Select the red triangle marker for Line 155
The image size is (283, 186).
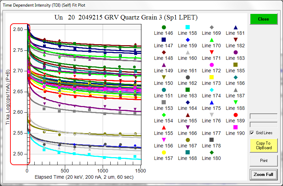click(164, 127)
